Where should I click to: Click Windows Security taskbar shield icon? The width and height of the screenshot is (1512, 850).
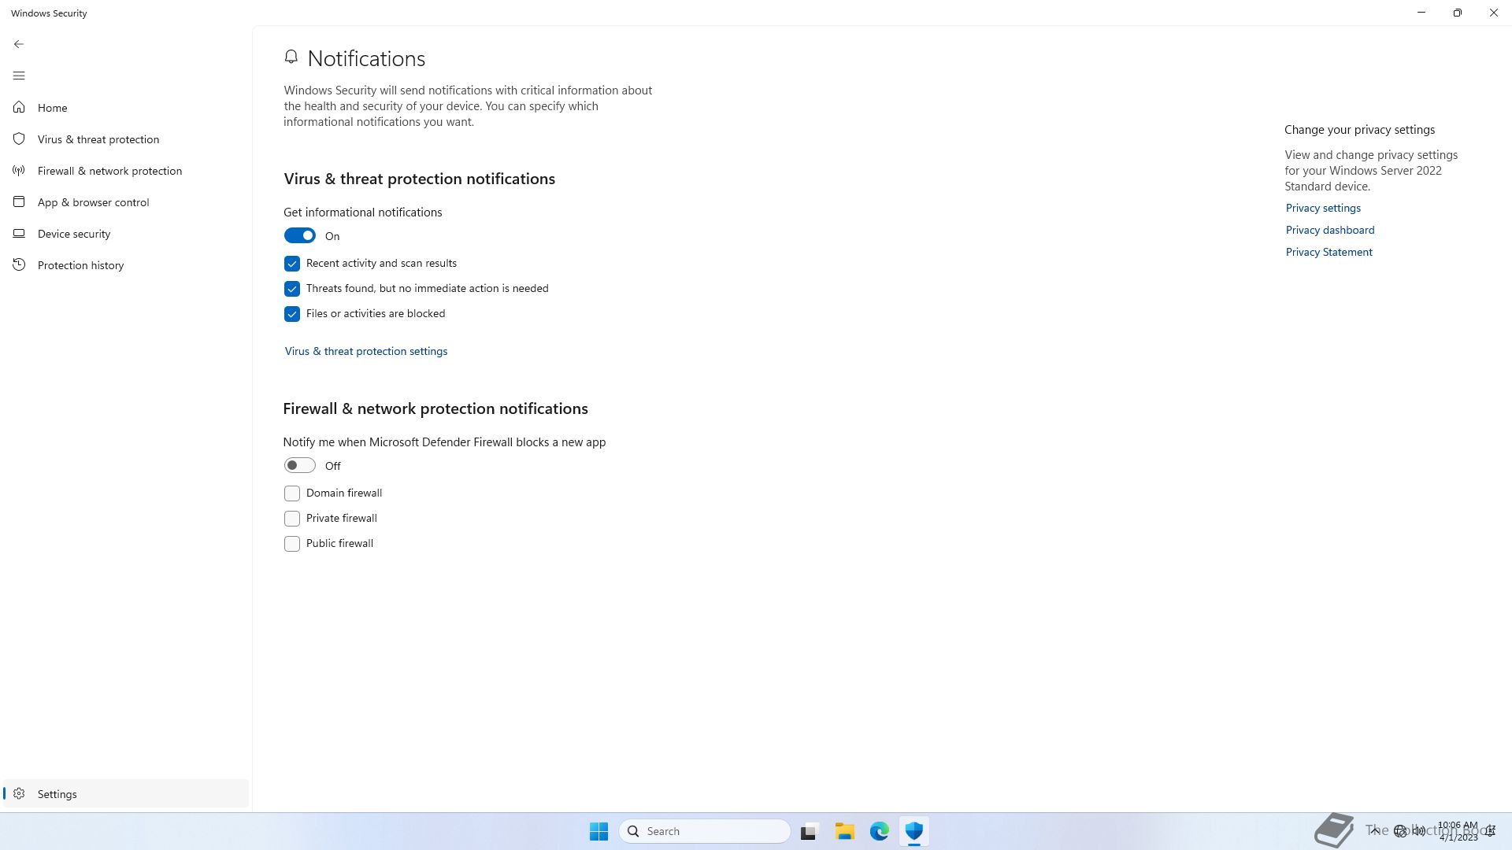point(913,831)
